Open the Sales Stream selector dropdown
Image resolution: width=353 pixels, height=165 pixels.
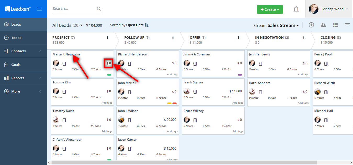click(283, 25)
